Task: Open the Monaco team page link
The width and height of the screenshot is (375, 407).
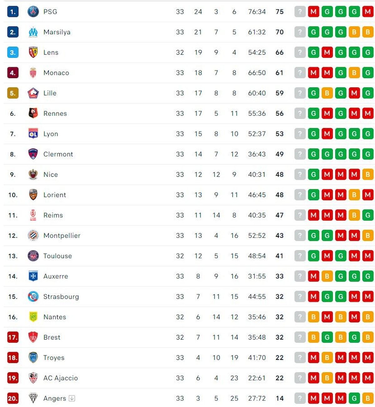Action: click(x=56, y=73)
